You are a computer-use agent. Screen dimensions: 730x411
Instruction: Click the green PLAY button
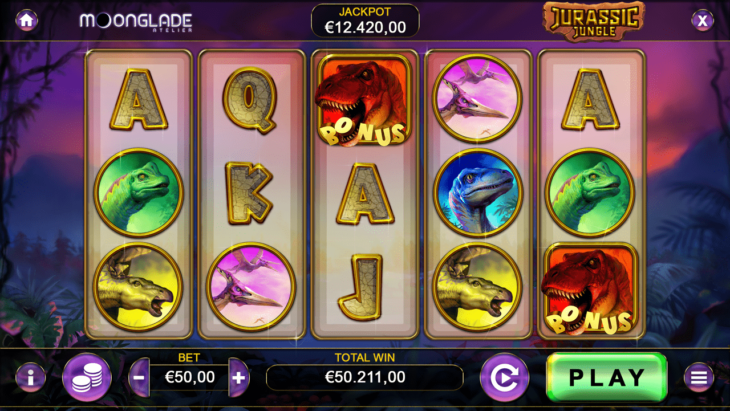pos(607,377)
